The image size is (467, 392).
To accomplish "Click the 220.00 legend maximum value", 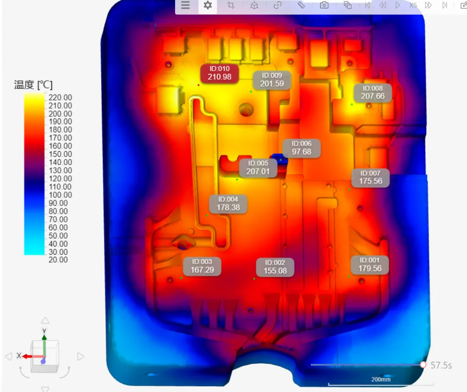I will 60,97.
